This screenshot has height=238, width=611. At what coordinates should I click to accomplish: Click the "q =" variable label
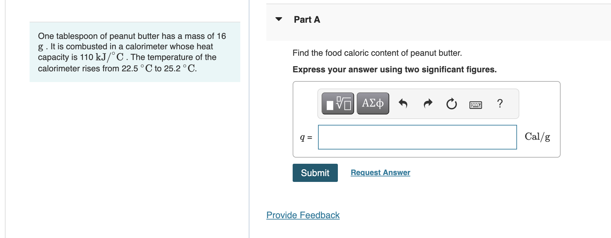[x=306, y=137]
